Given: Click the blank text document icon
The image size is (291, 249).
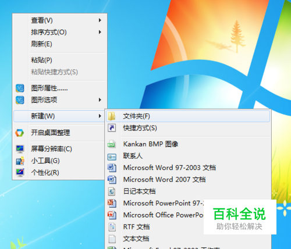Looking at the screenshot, I should coord(112,239).
